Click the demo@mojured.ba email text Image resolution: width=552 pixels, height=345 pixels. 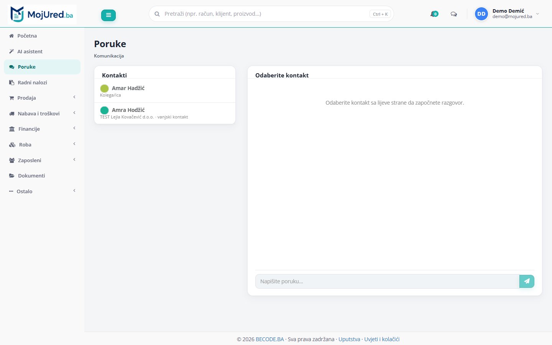(x=512, y=16)
